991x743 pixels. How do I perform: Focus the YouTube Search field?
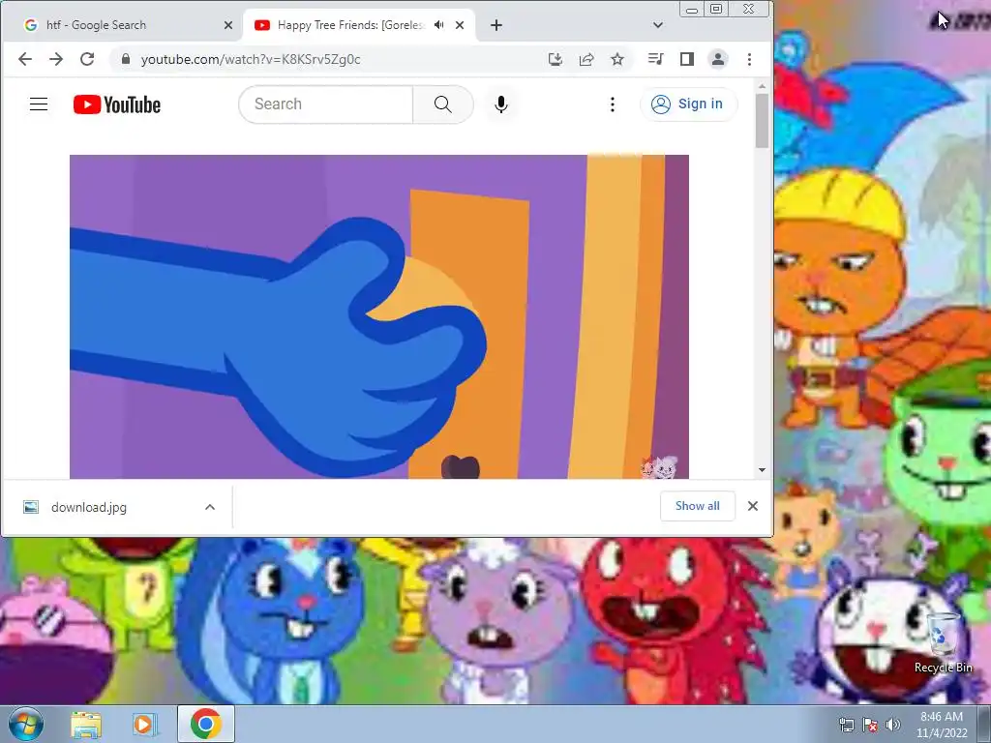(326, 104)
